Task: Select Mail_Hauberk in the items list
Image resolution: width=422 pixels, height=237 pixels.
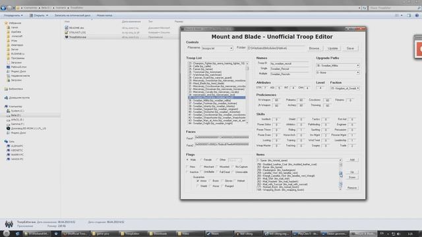Action: tap(297, 182)
